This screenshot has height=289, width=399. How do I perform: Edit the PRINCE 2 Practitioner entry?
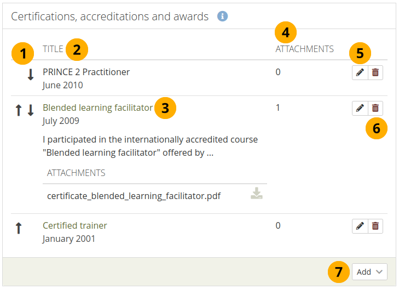[x=360, y=73]
